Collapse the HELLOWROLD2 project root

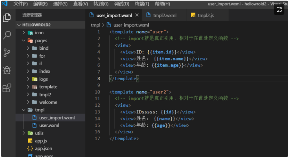coord(19,25)
